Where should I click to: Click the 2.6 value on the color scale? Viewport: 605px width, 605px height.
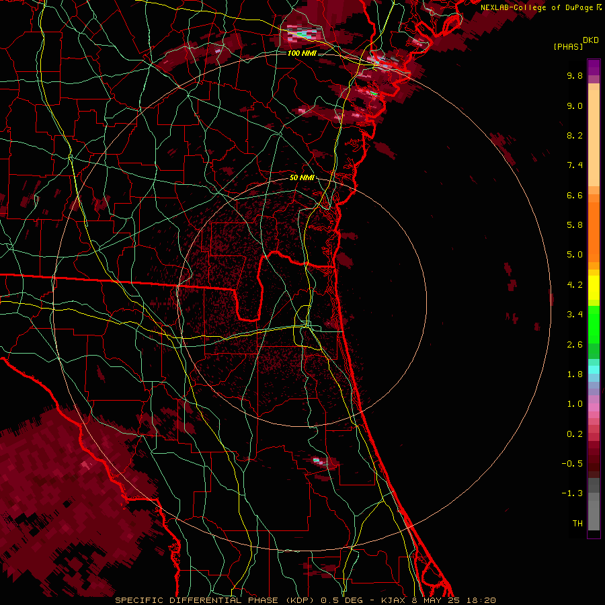[575, 345]
